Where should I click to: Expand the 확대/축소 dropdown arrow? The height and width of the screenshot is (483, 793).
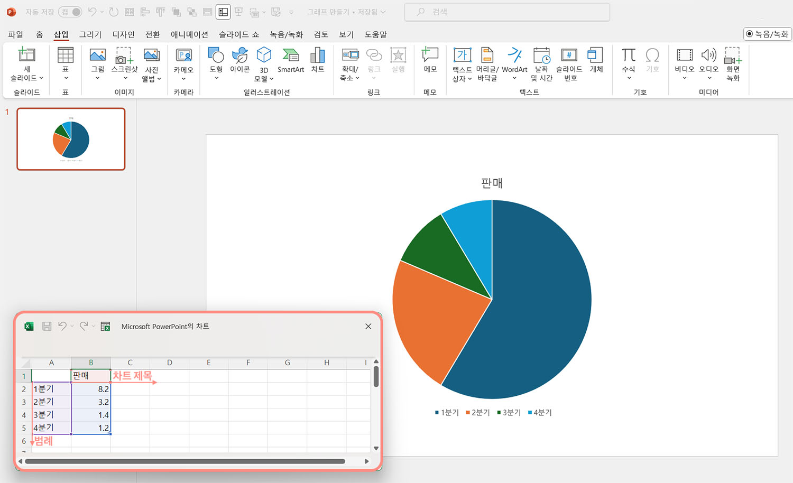357,78
